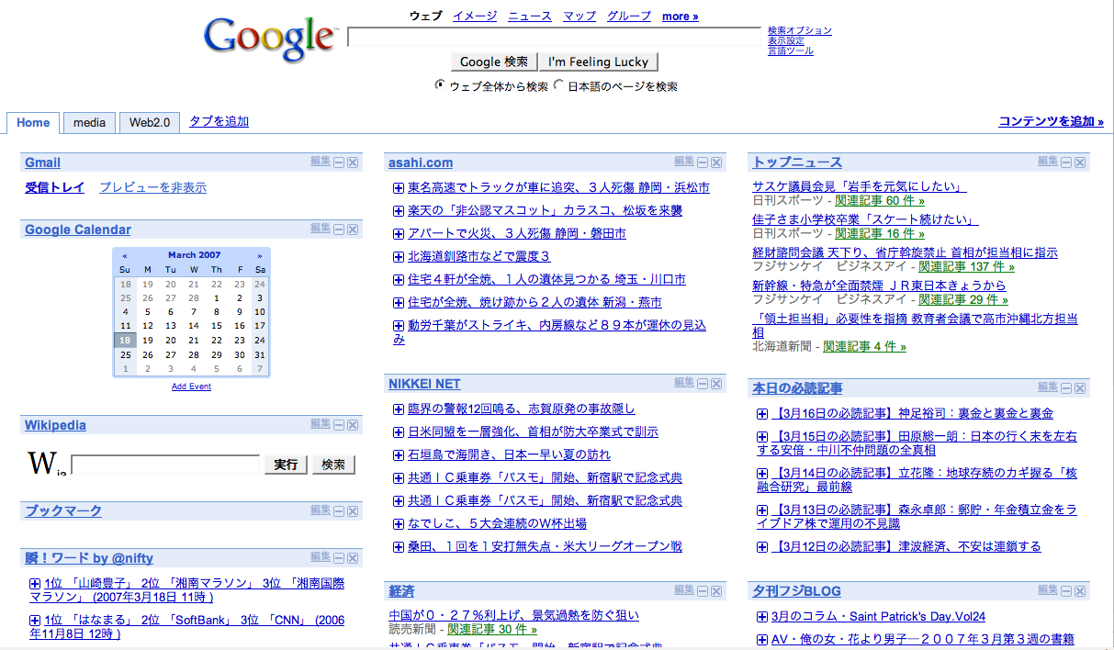Select the ウェブ全体から検索 radio button
Viewport: 1114px width, 650px height.
441,85
